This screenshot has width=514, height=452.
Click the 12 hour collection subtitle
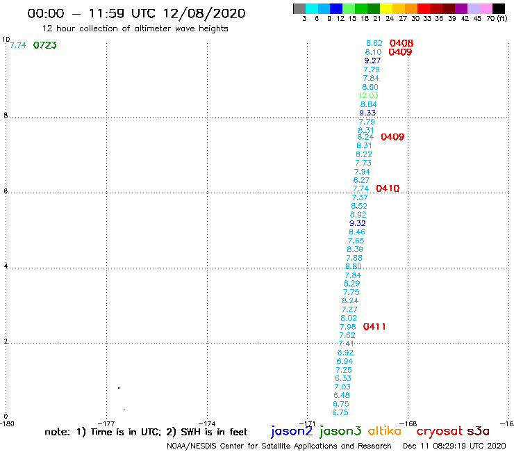tap(135, 29)
